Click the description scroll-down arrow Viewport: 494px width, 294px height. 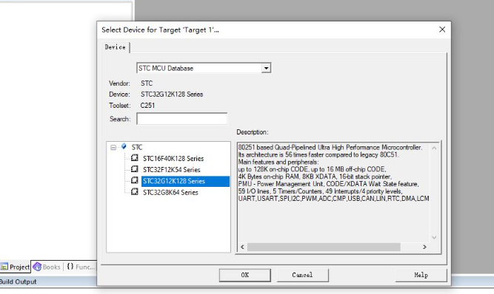tap(434, 237)
